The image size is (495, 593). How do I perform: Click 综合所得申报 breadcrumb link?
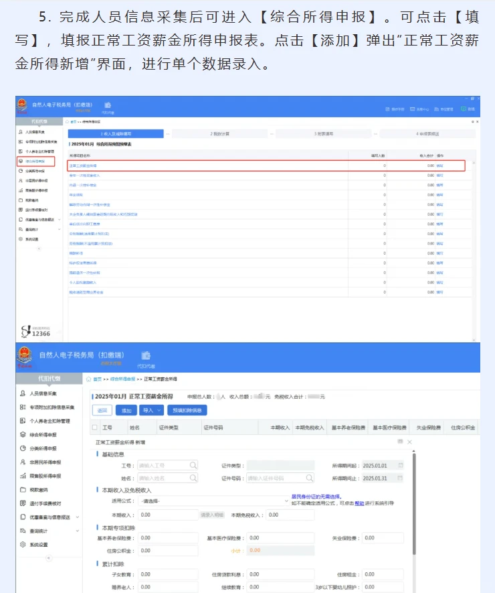coord(122,379)
